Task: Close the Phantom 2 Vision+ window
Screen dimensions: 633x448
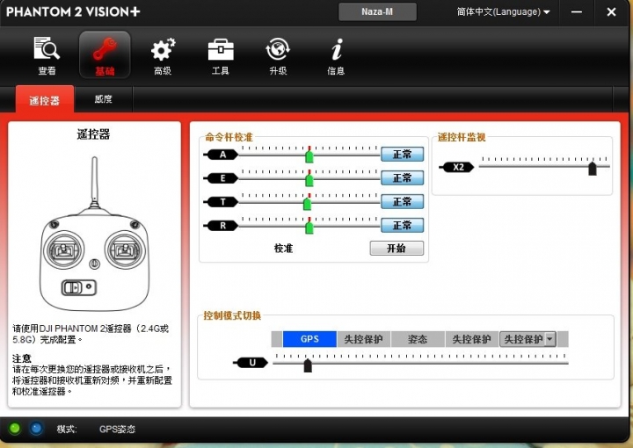Action: 611,11
